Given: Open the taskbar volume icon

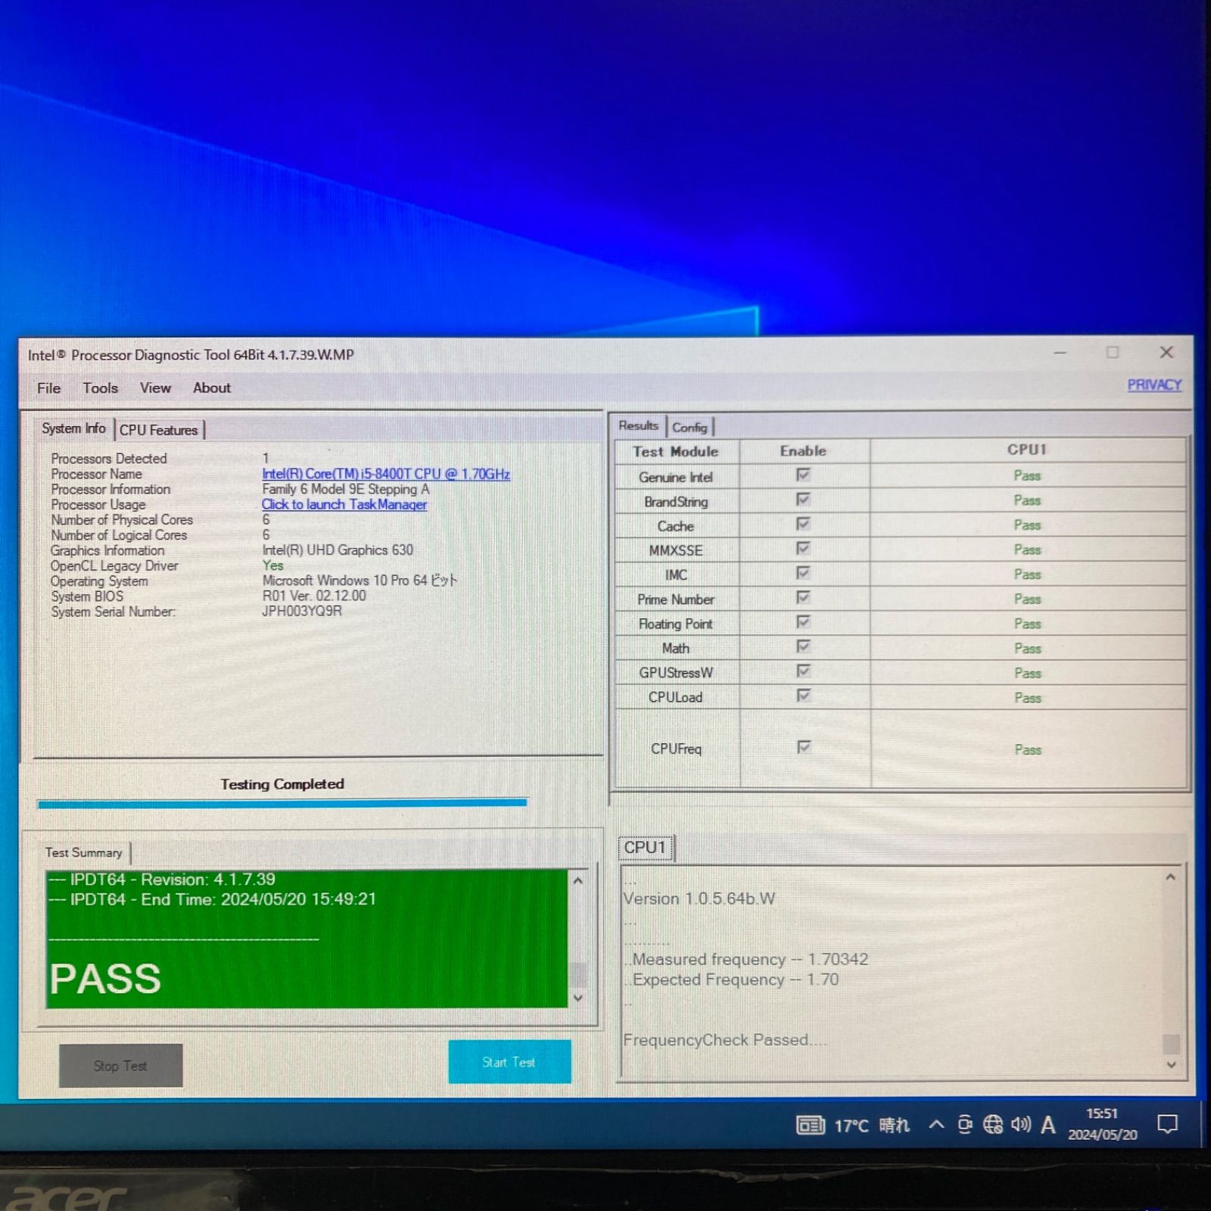Looking at the screenshot, I should pos(1020,1125).
